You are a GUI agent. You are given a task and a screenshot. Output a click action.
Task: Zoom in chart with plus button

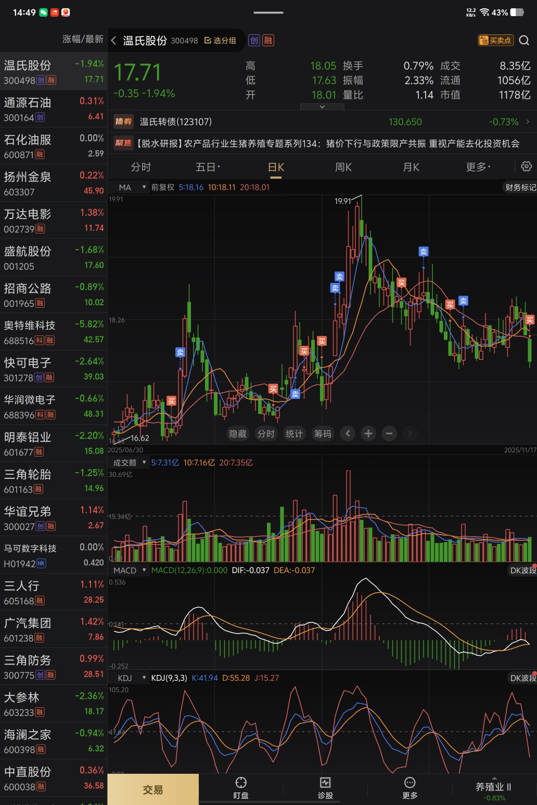(x=368, y=433)
